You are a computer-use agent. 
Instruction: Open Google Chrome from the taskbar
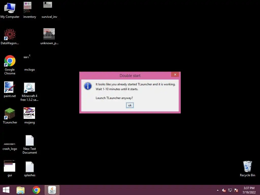point(36,190)
